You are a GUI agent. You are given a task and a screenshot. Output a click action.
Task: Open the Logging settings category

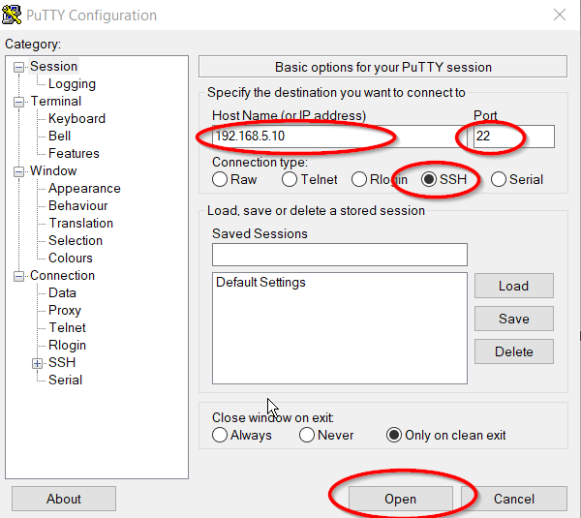(72, 84)
